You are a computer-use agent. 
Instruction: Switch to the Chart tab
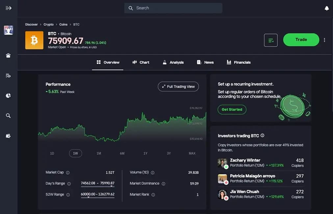(141, 62)
